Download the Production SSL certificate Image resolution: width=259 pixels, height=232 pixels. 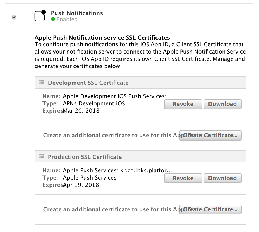tap(222, 178)
